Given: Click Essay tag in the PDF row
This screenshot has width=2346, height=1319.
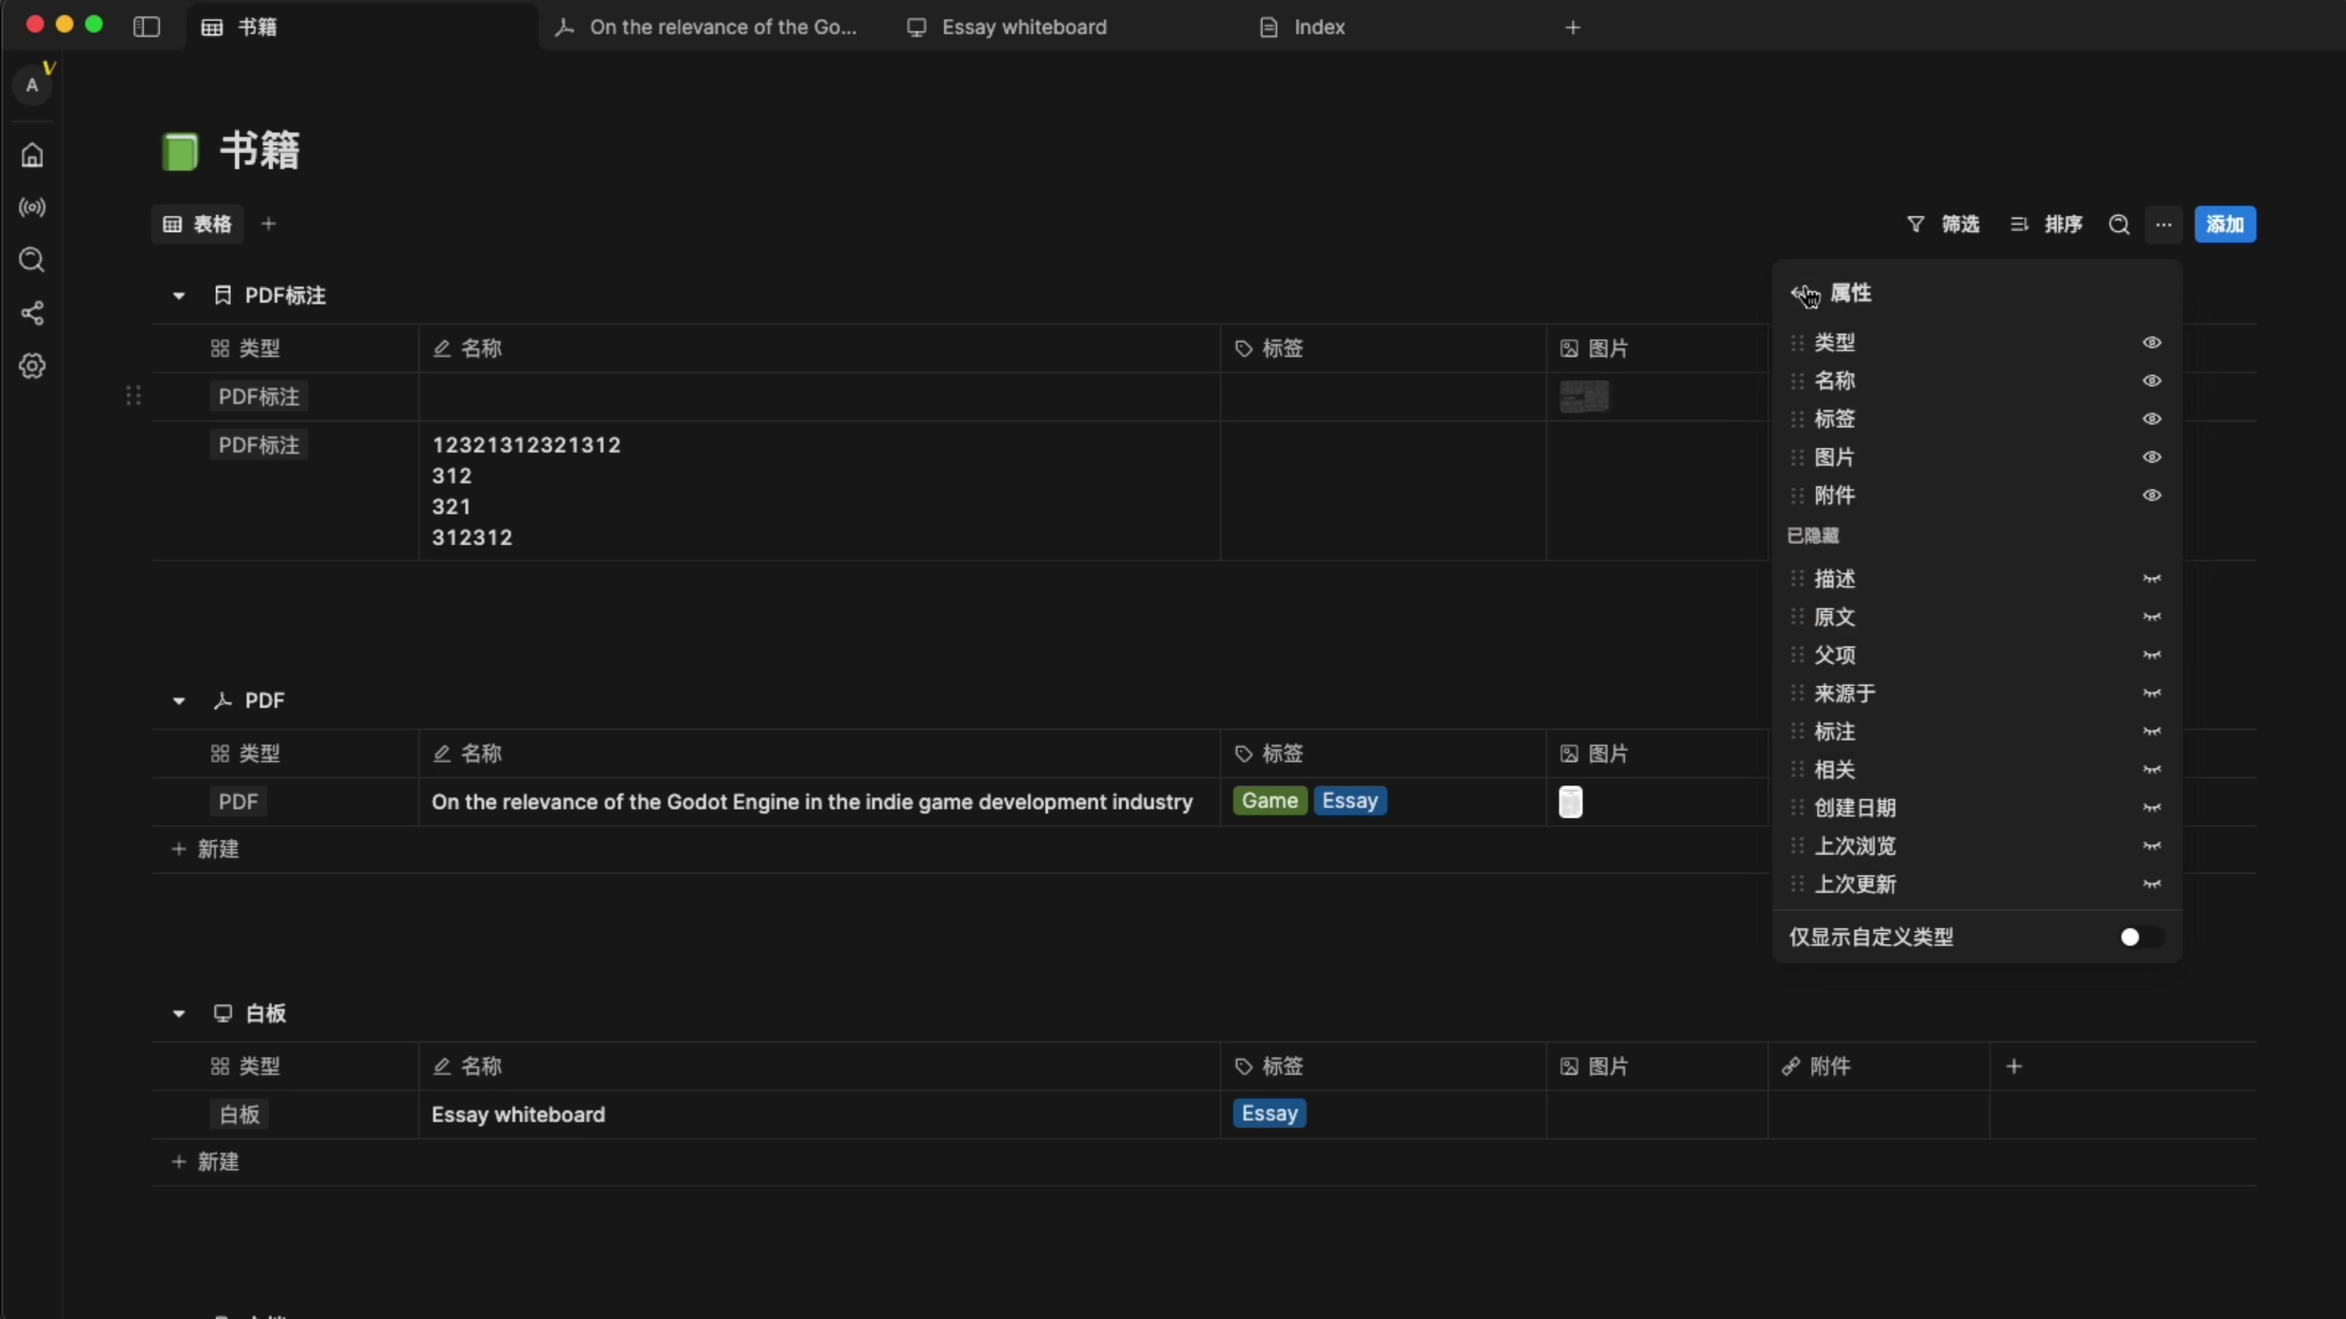Looking at the screenshot, I should tap(1350, 801).
